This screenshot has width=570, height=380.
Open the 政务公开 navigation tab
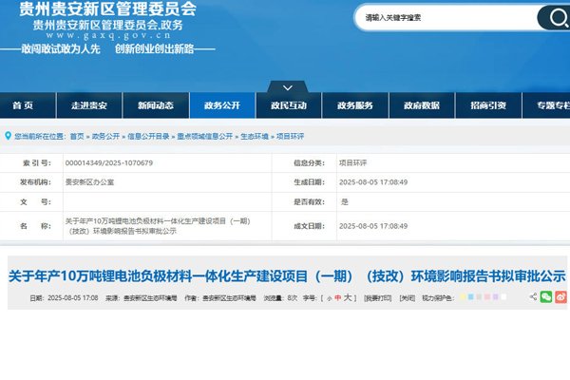coord(222,105)
